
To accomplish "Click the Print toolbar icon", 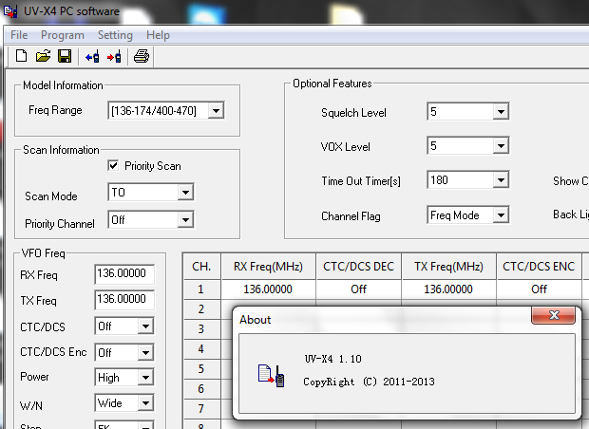I will pyautogui.click(x=142, y=57).
